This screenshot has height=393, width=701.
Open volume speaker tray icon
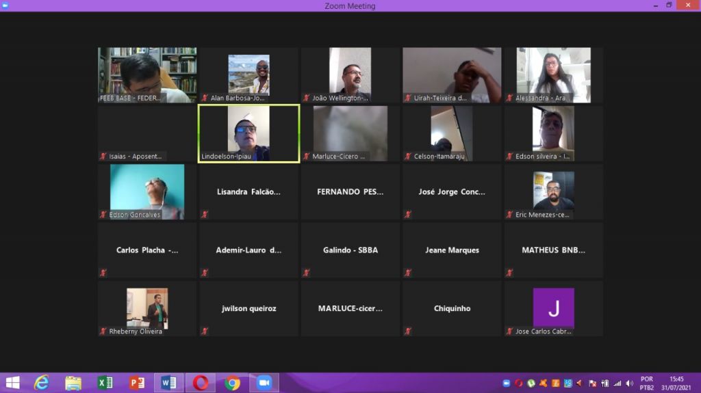(x=630, y=383)
